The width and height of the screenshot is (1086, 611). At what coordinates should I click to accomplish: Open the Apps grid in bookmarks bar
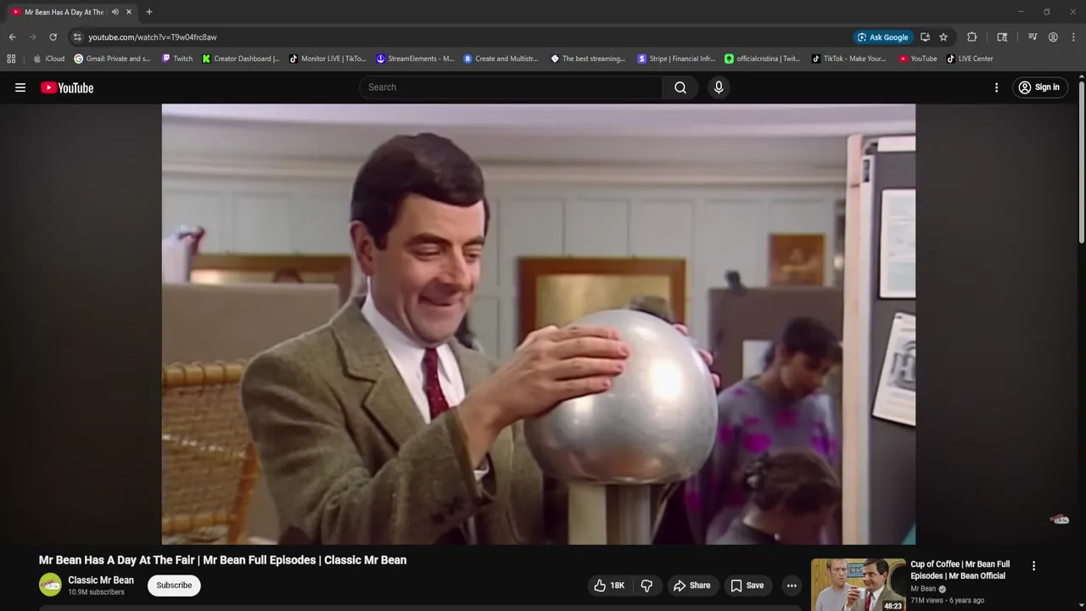coord(11,59)
